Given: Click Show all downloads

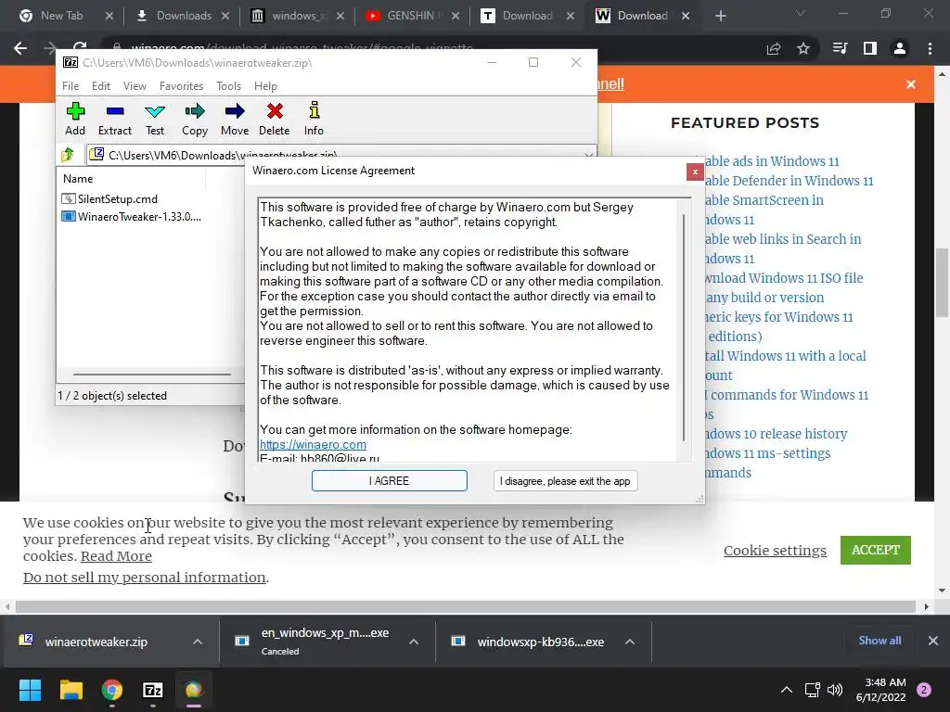Looking at the screenshot, I should [x=879, y=641].
